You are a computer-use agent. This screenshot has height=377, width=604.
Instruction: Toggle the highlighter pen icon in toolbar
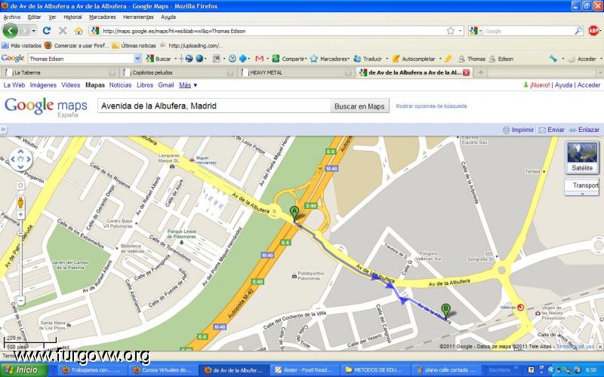click(448, 59)
